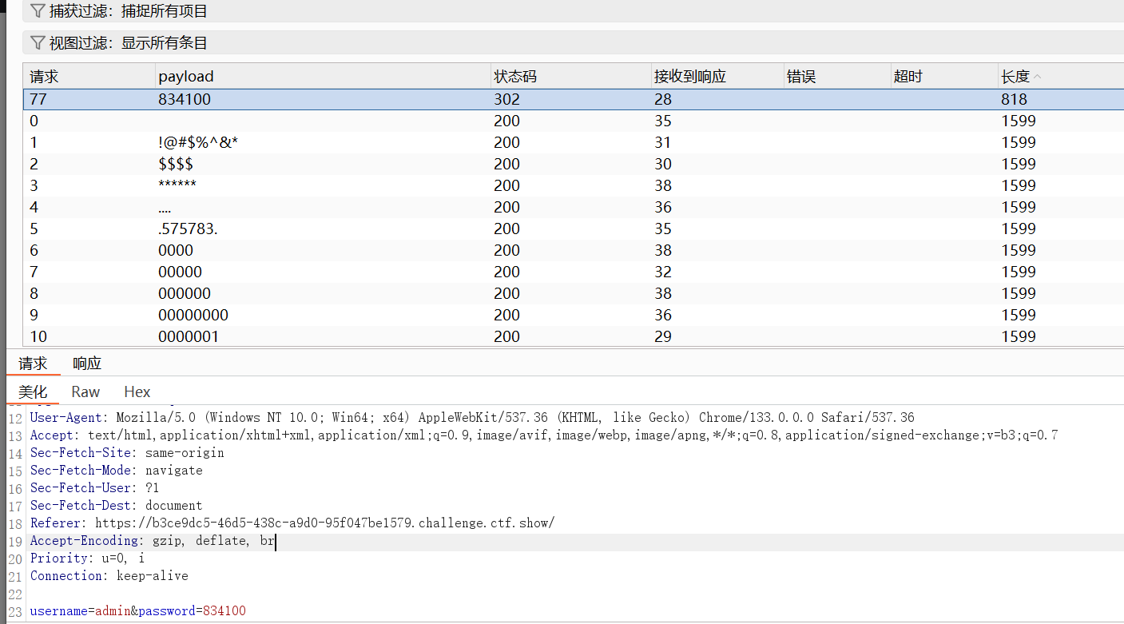The image size is (1124, 624).
Task: Click the sort arrow on 长度 column
Action: point(1038,77)
